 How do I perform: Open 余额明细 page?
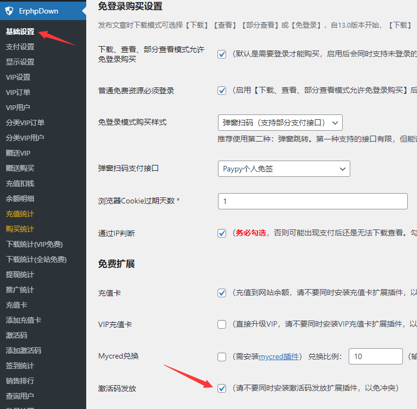pos(20,199)
